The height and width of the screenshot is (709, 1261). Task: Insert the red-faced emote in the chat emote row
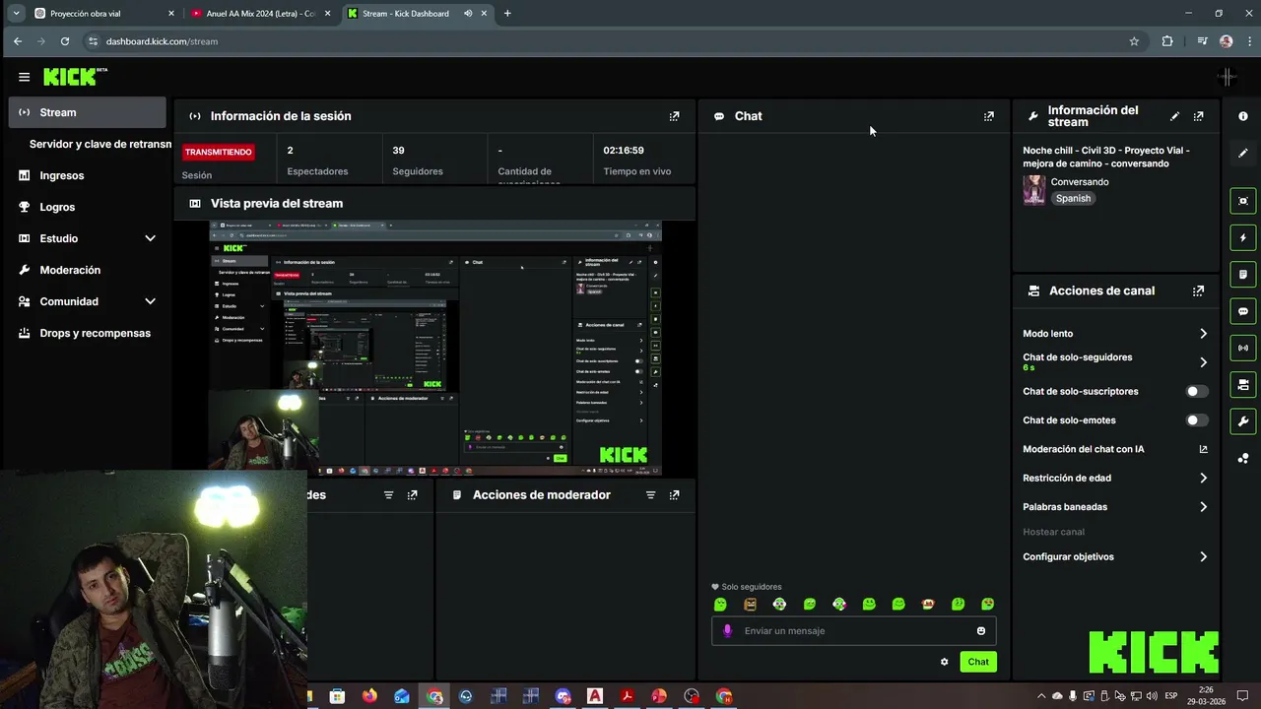point(928,605)
